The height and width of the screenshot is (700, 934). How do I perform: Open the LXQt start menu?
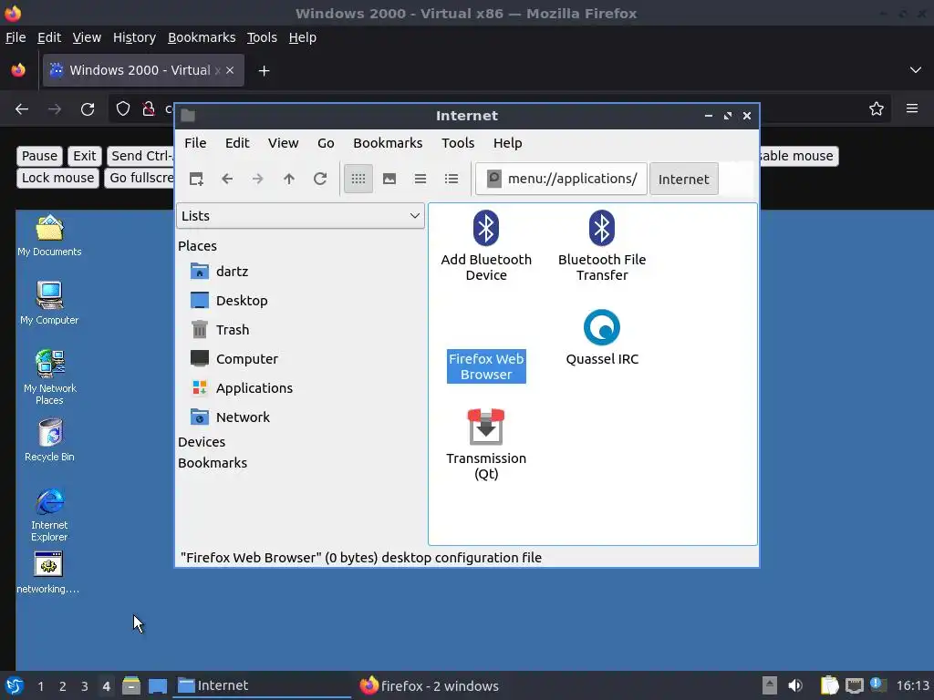coord(15,685)
